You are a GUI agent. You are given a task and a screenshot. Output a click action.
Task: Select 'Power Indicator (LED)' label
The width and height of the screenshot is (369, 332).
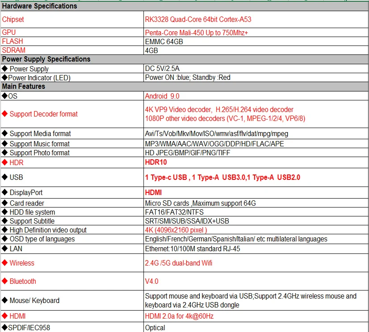coord(72,78)
